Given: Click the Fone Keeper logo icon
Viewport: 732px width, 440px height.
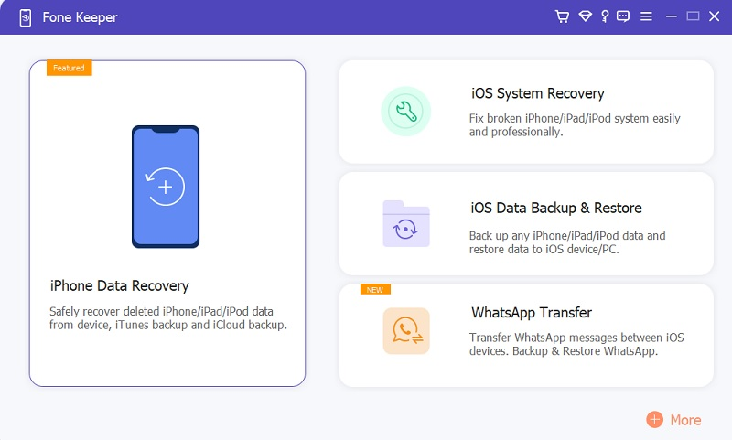Looking at the screenshot, I should (24, 17).
